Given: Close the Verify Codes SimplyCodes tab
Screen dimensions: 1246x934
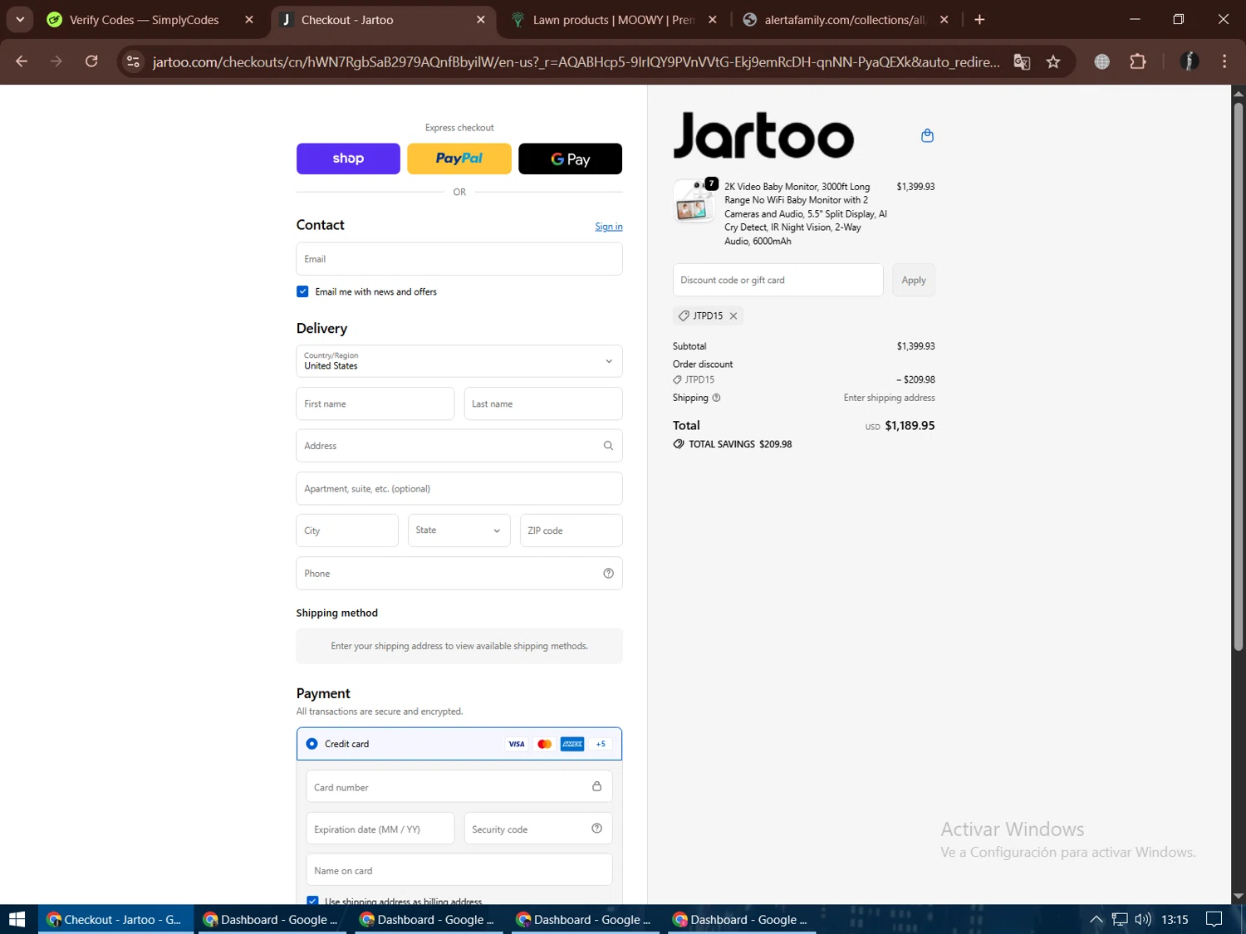Looking at the screenshot, I should tap(249, 19).
